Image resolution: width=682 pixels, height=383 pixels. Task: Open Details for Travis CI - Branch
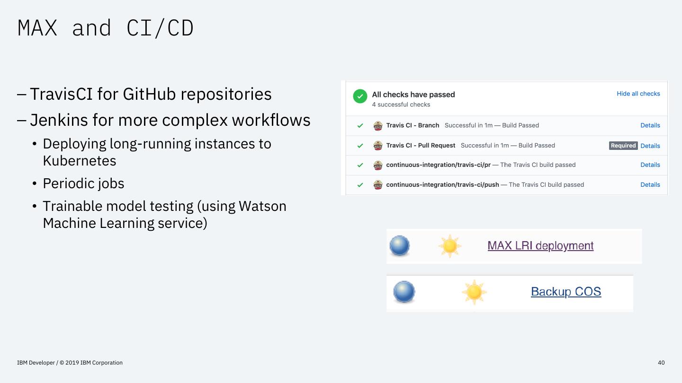coord(650,125)
